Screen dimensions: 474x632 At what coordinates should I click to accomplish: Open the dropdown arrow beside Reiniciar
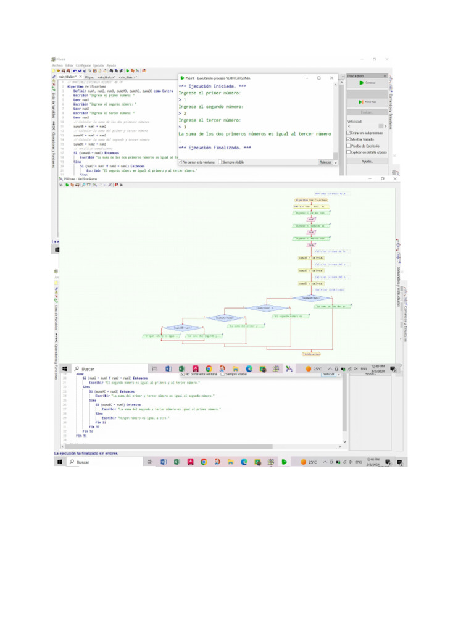[x=335, y=162]
